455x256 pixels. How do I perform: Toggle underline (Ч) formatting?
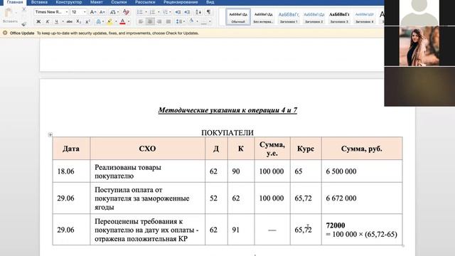tap(56, 21)
